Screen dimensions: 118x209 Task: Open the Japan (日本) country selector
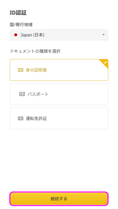tap(59, 35)
